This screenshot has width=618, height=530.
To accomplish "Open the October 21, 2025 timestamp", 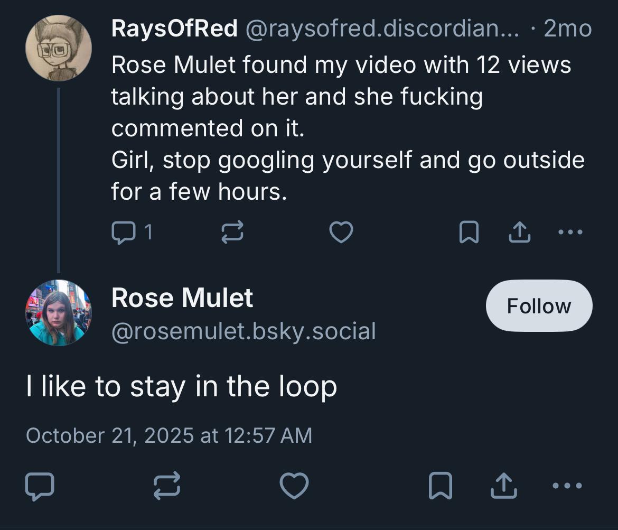I will [x=169, y=435].
